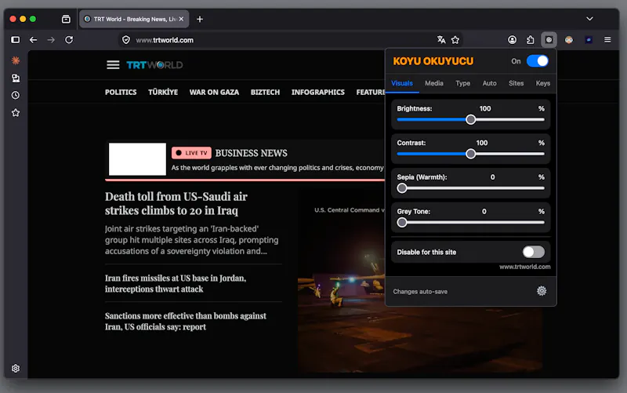The image size is (627, 393).
Task: Open sidebar settings gear at bottom left
Action: point(16,368)
